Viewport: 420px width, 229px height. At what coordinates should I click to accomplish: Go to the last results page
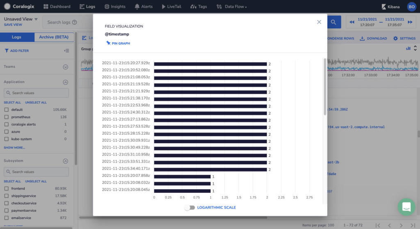tap(413, 225)
